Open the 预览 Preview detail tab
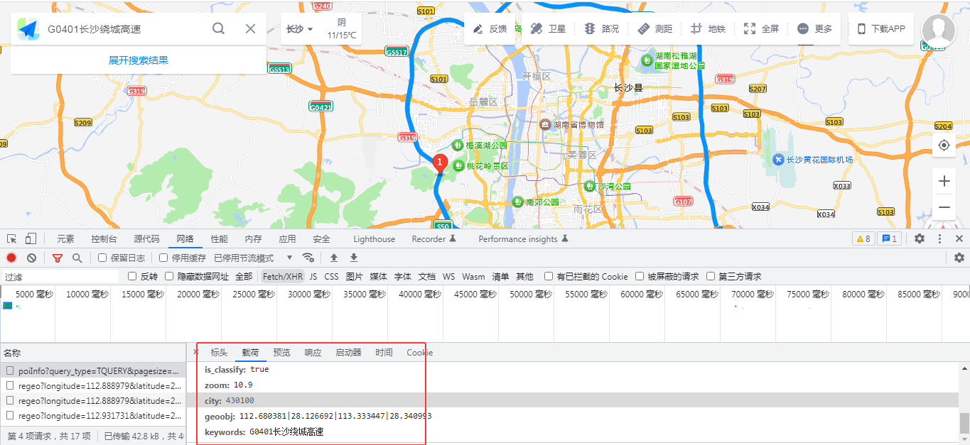Image resolution: width=970 pixels, height=445 pixels. 282,353
